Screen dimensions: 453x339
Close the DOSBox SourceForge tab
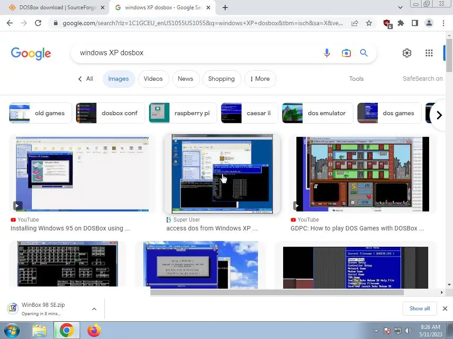(x=103, y=8)
